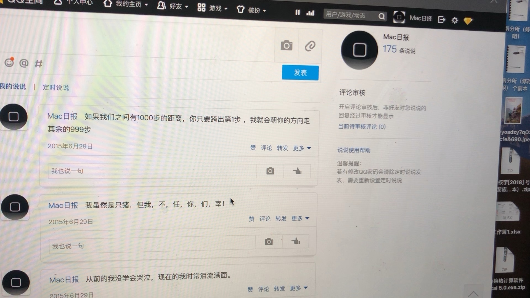
Task: Click the Mac日报 username in top bar
Action: coord(421,18)
